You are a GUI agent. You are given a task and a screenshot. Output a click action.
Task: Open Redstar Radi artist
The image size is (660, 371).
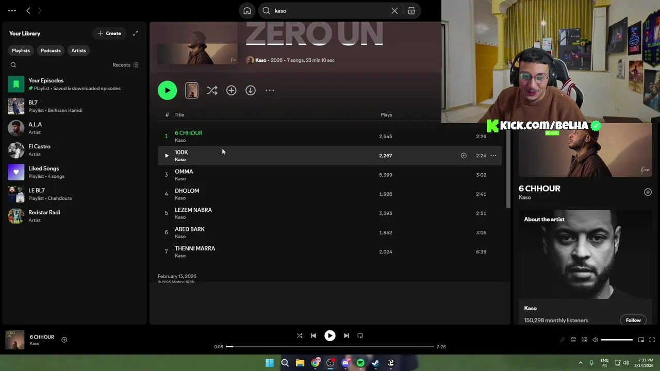coord(74,216)
